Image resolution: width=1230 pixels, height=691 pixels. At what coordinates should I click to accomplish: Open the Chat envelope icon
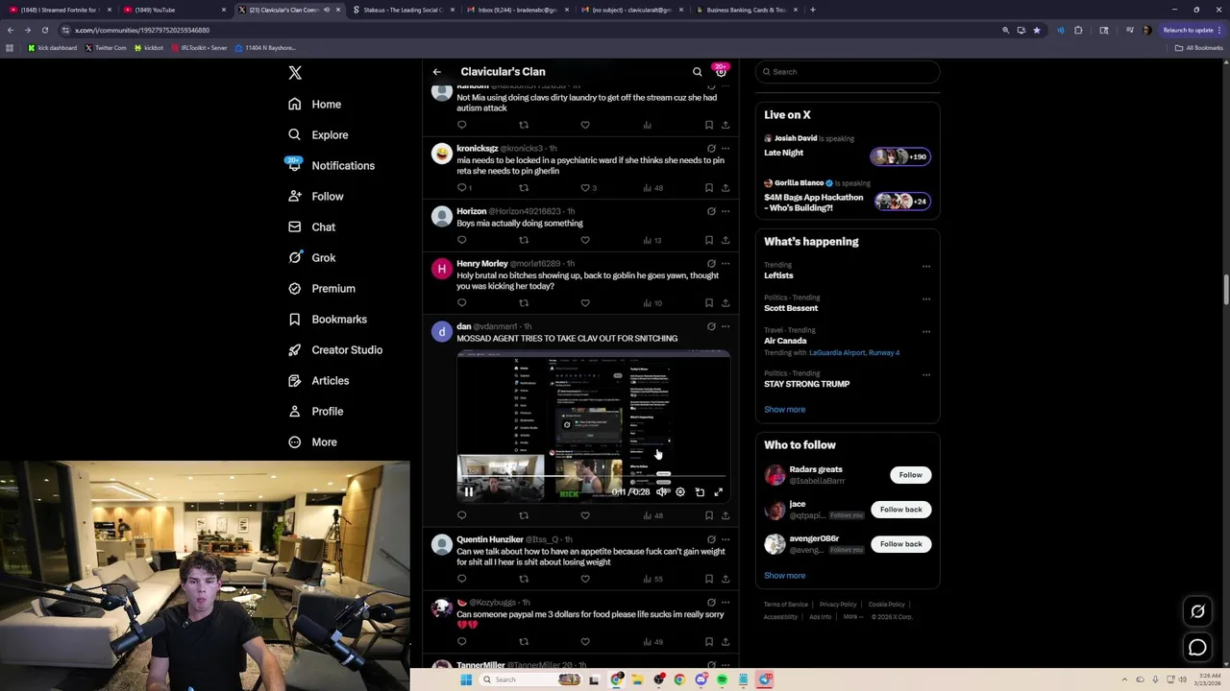coord(295,226)
